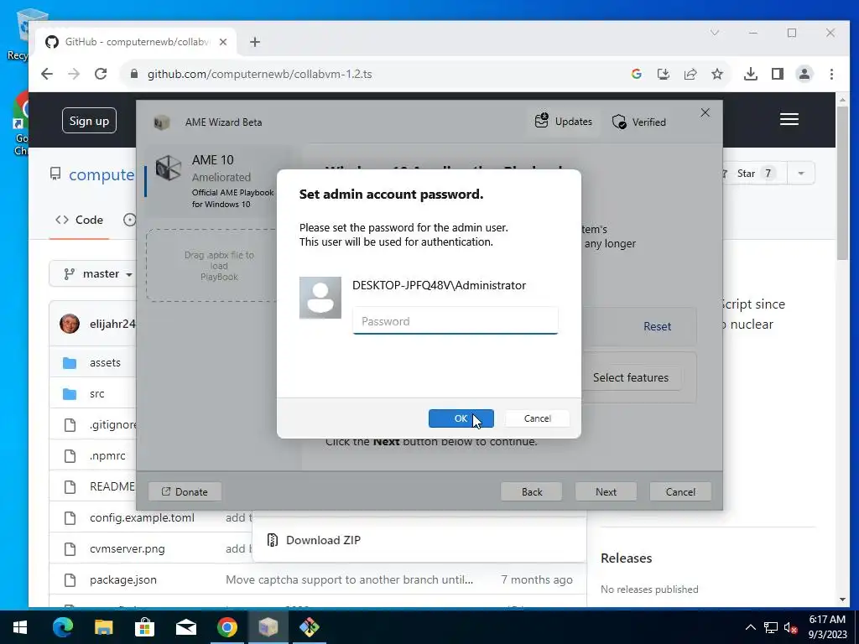Open a new Chrome tab

(x=255, y=42)
